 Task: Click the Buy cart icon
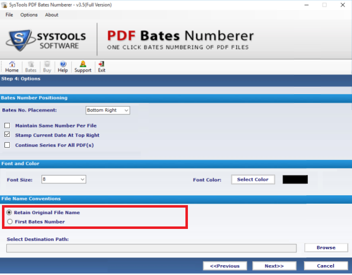coord(47,67)
